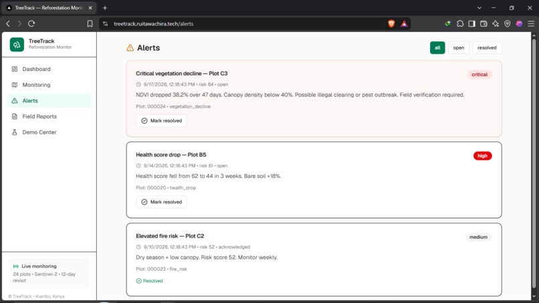
Task: Click 'Plot: 000020 • health_drop' text
Action: (x=166, y=188)
